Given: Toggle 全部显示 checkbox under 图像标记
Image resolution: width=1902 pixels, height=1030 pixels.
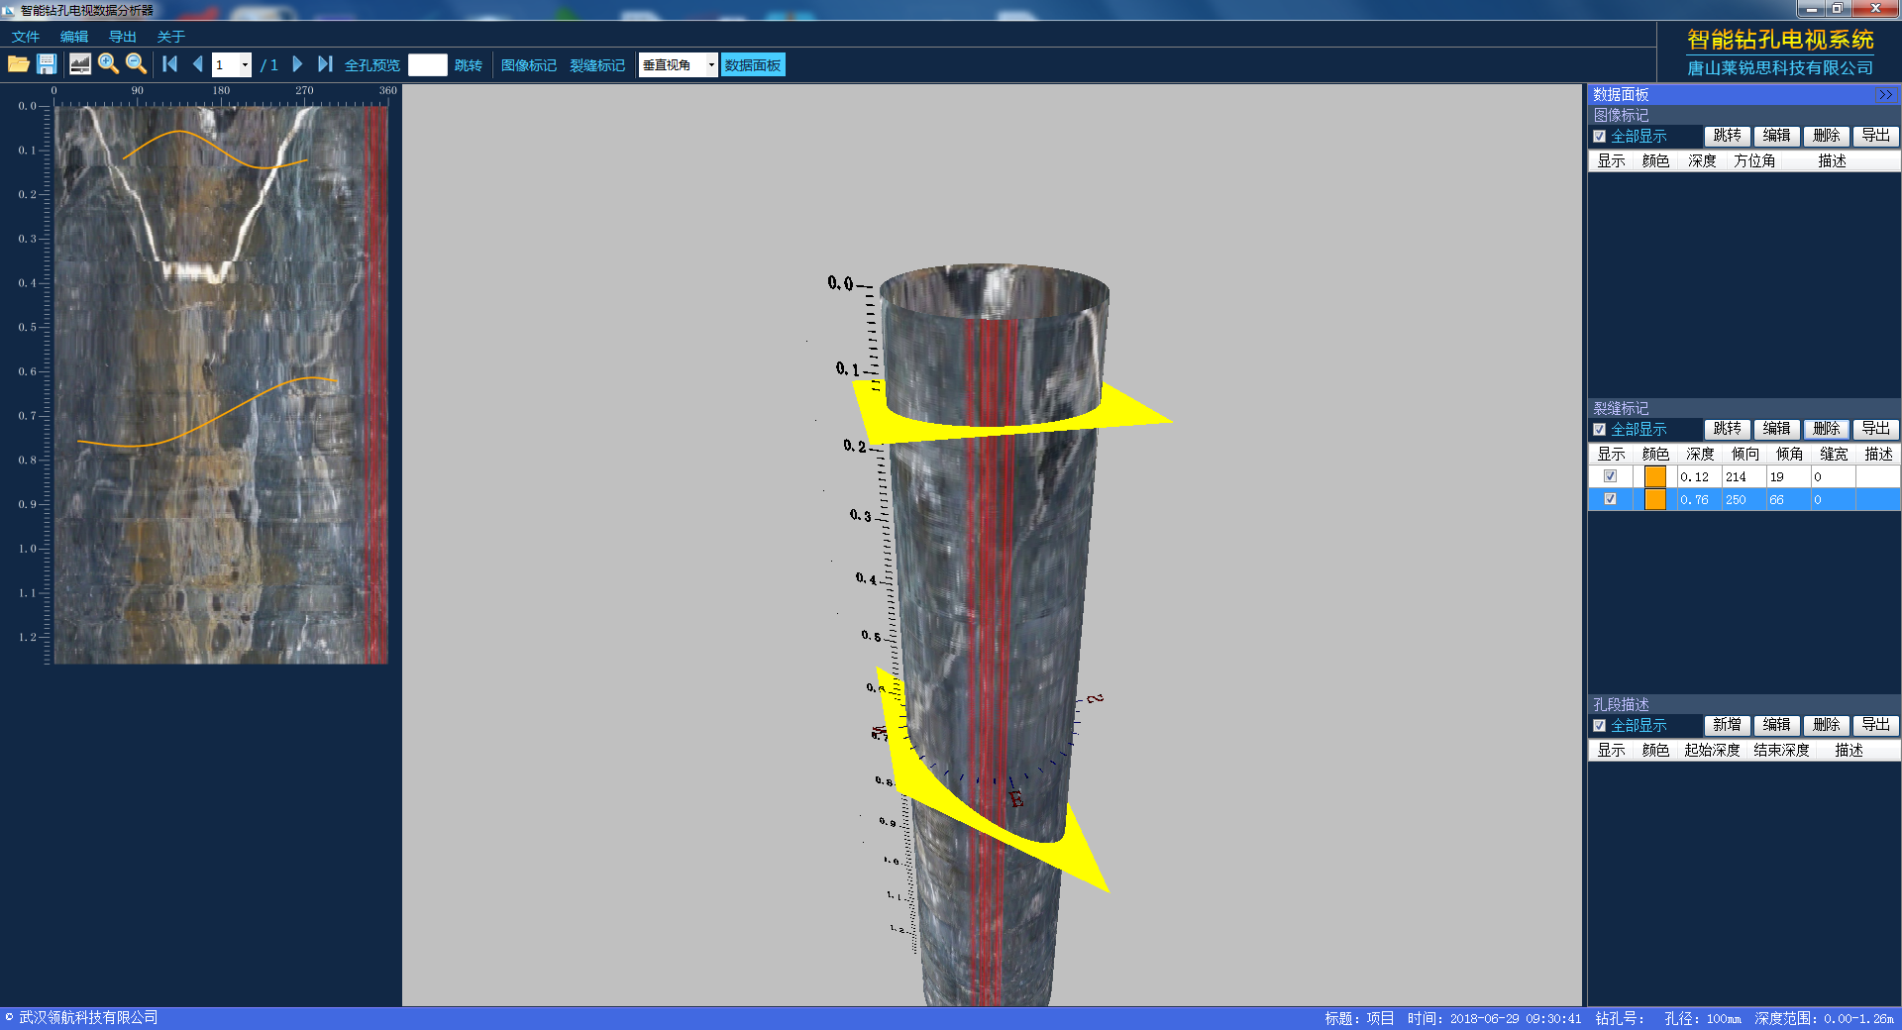Looking at the screenshot, I should click(x=1599, y=137).
